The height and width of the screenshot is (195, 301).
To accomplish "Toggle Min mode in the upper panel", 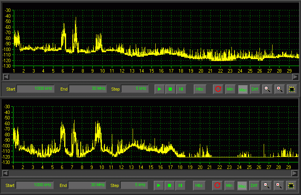I will 230,89.
